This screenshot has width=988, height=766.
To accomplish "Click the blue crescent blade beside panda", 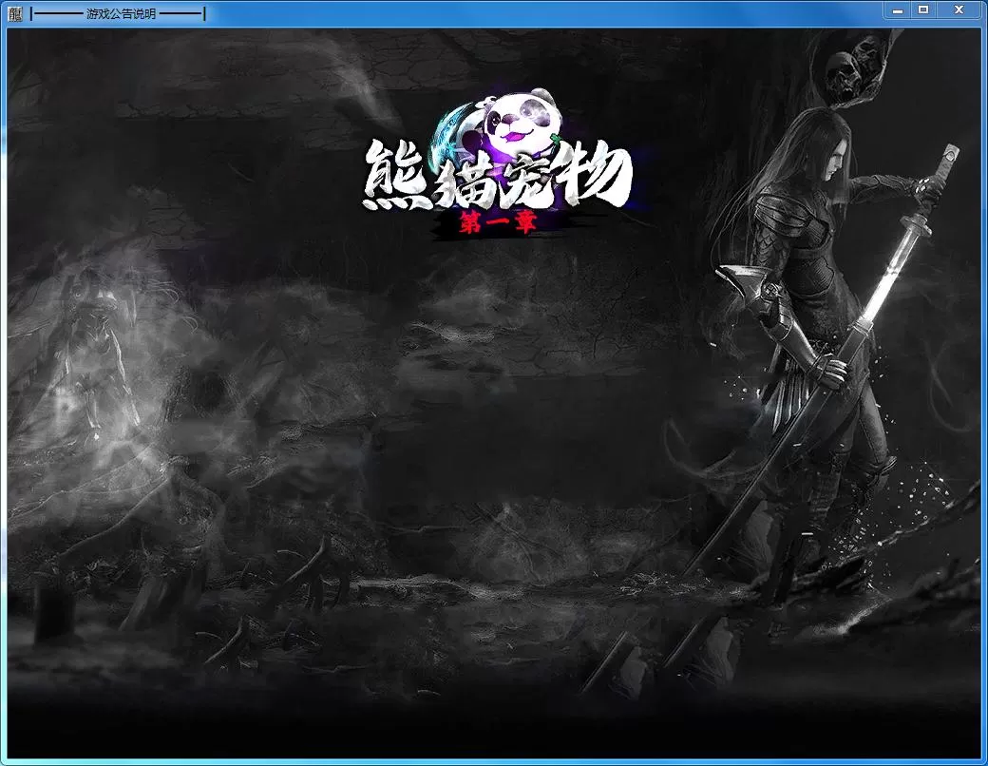I will click(456, 134).
